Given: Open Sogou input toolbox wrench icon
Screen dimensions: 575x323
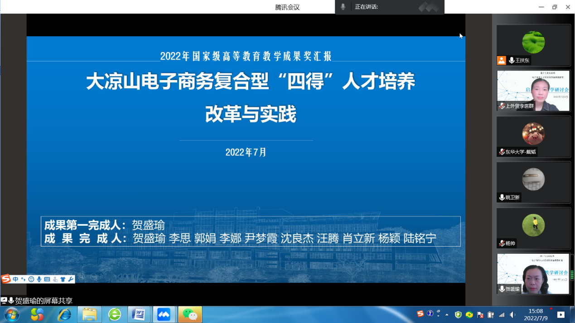Looking at the screenshot, I should [71, 279].
